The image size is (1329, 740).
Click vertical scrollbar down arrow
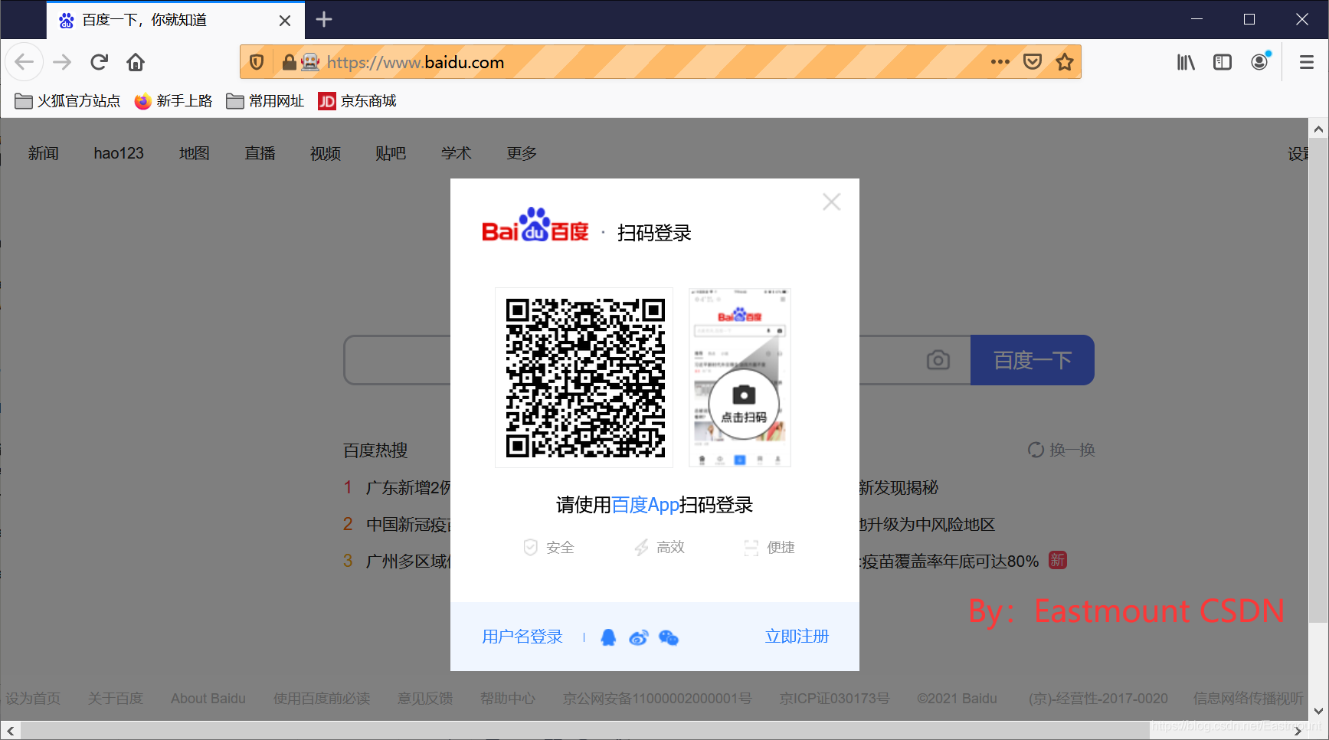point(1318,711)
